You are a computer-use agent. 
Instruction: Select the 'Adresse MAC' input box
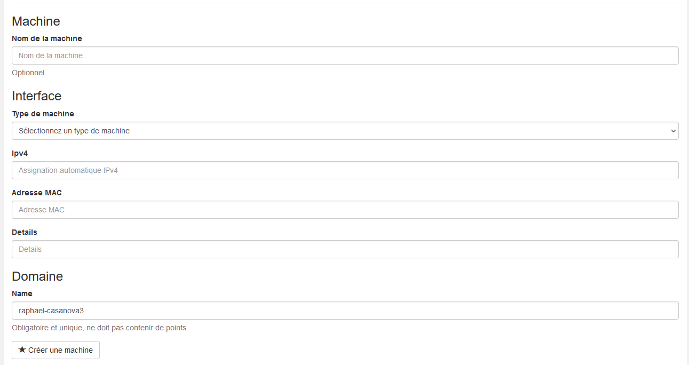tap(345, 210)
